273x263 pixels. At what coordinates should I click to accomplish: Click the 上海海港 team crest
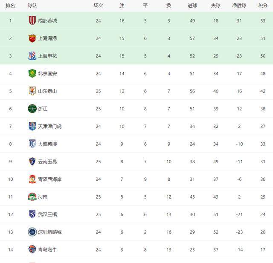[x=32, y=38]
